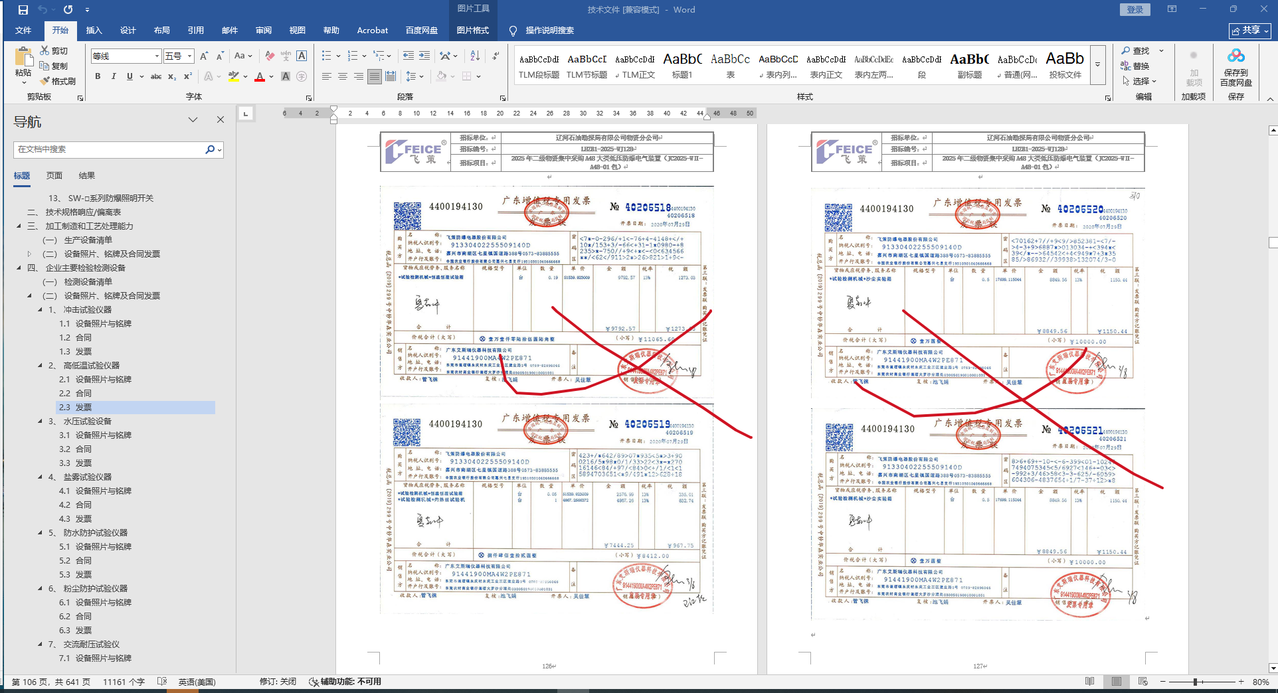Image resolution: width=1278 pixels, height=693 pixels.
Task: Center-align the paragraph text
Action: pos(343,77)
